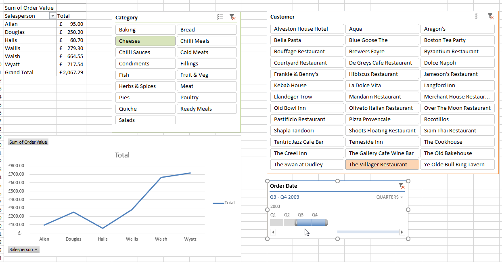Open the Salesperson column filter dropdown
Viewport: 502px width, 262px height.
[52, 16]
